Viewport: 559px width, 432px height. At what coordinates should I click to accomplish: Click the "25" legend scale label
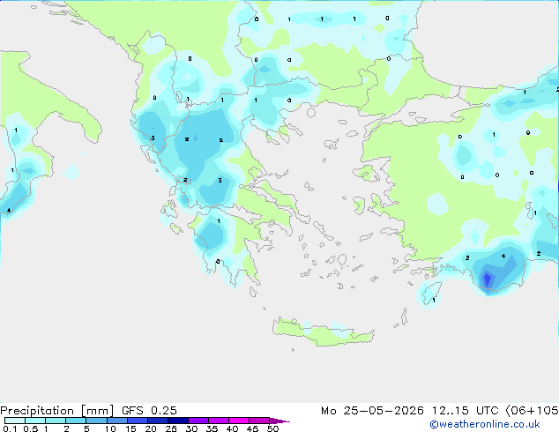point(171,428)
